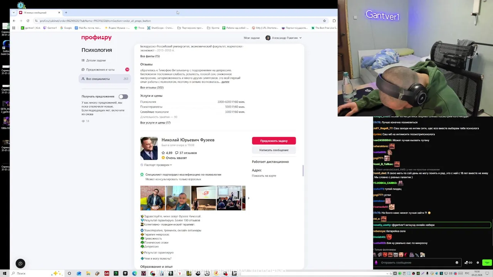The height and width of the screenshot is (277, 493).
Task: Click the channel points icon in chat
Action: pyautogui.click(x=468, y=263)
